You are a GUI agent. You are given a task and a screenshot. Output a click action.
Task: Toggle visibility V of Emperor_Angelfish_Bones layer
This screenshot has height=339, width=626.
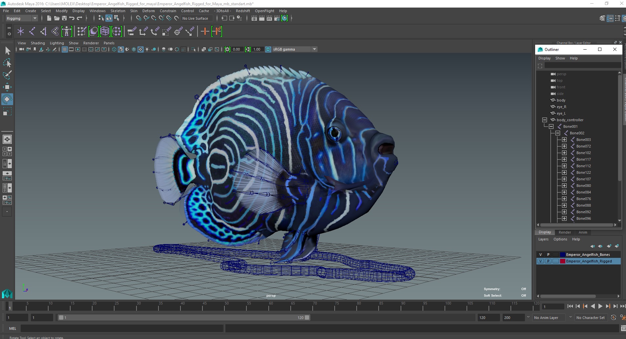[540, 255]
